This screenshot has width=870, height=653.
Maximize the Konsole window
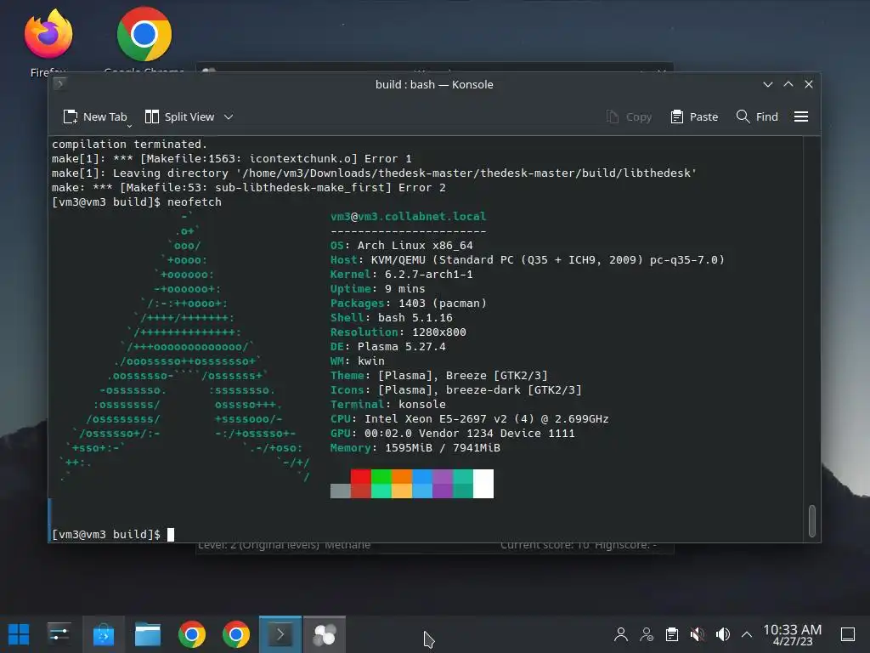[x=788, y=84]
